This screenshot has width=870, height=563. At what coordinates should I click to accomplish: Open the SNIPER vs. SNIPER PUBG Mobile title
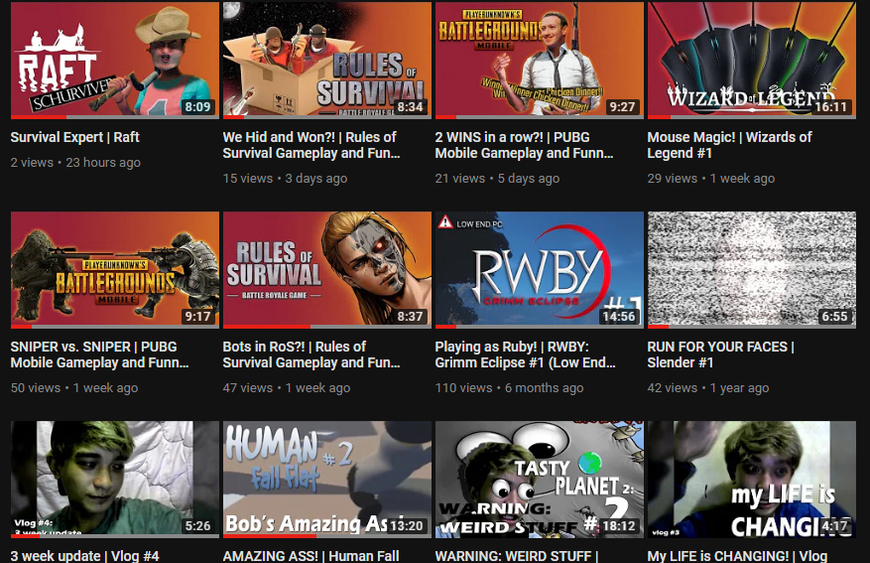pos(99,354)
